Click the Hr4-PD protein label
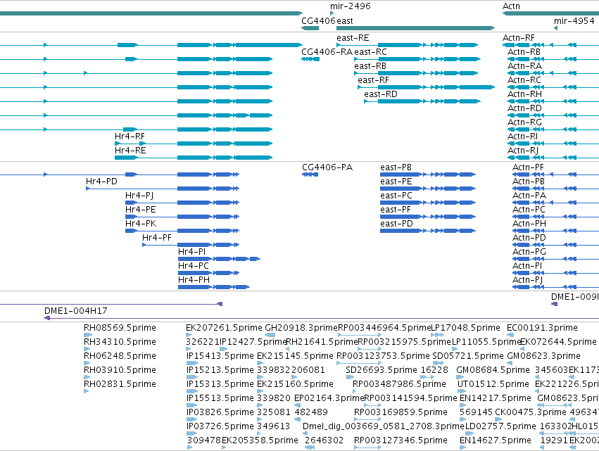599x451 pixels. (x=101, y=182)
